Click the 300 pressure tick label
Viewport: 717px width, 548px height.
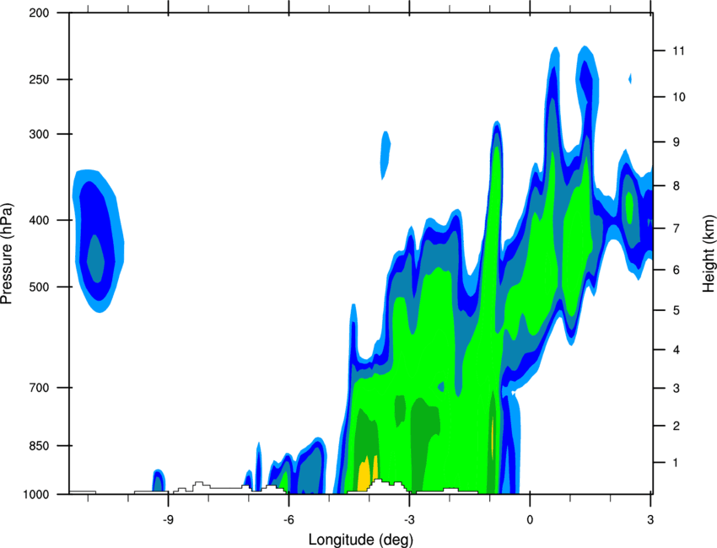(39, 134)
